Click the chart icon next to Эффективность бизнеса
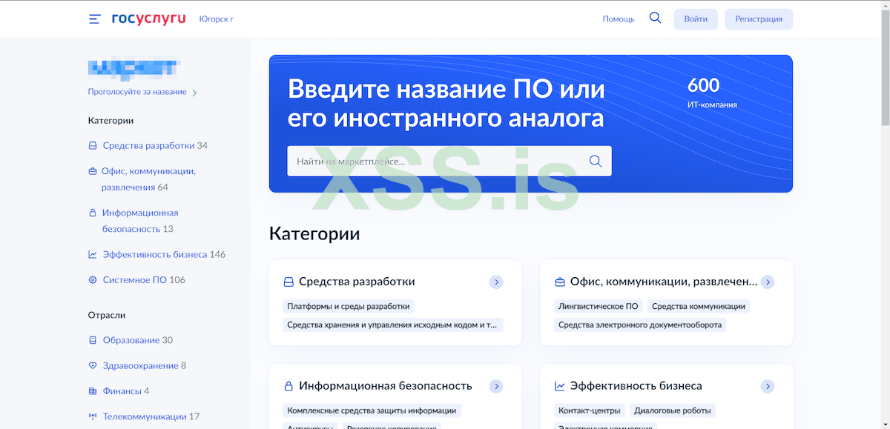The image size is (890, 429). (x=559, y=385)
